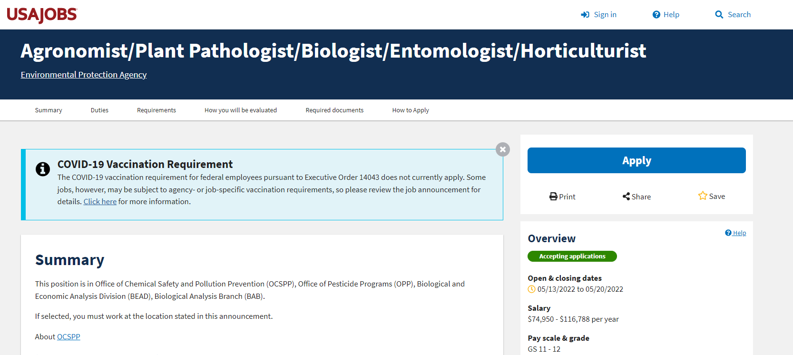Click the USAJOBS logo
Image resolution: width=793 pixels, height=355 pixels.
pyautogui.click(x=42, y=15)
